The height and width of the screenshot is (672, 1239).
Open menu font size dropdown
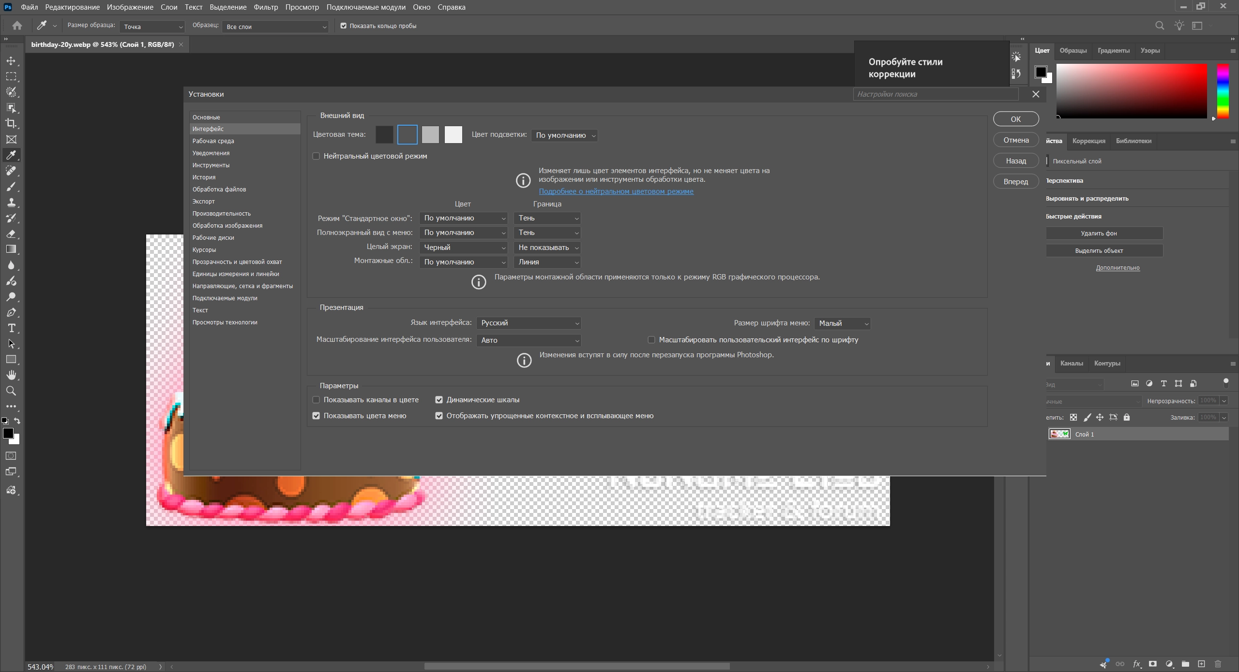[x=842, y=323]
